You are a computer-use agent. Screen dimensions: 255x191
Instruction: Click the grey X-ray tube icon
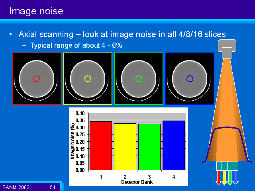(x=227, y=49)
